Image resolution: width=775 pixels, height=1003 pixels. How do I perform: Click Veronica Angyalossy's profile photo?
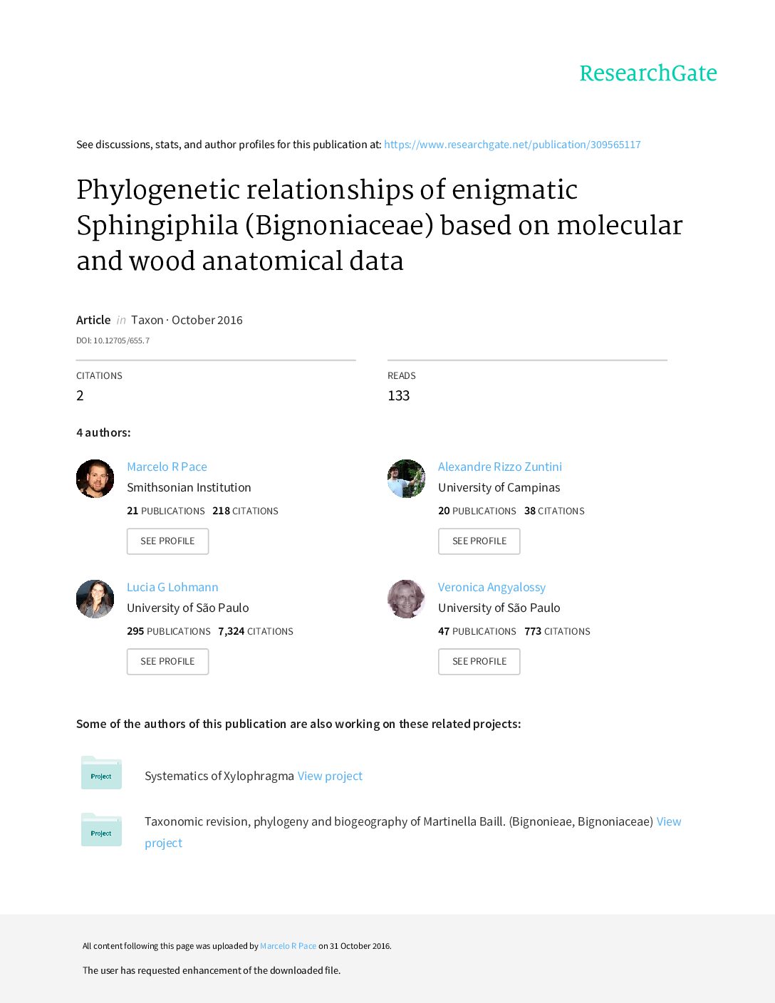406,599
